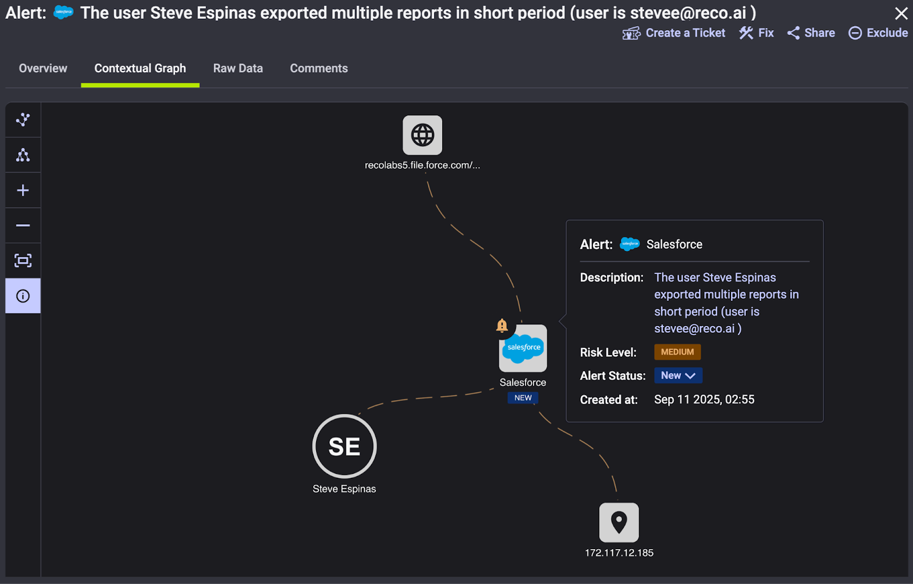Click the location pin node 172.117.12.185

[619, 522]
